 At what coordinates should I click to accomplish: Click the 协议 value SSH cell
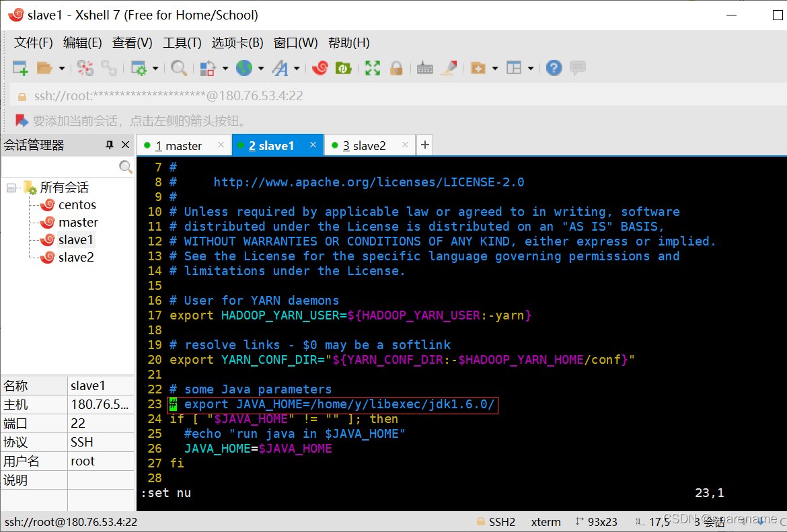[x=102, y=442]
